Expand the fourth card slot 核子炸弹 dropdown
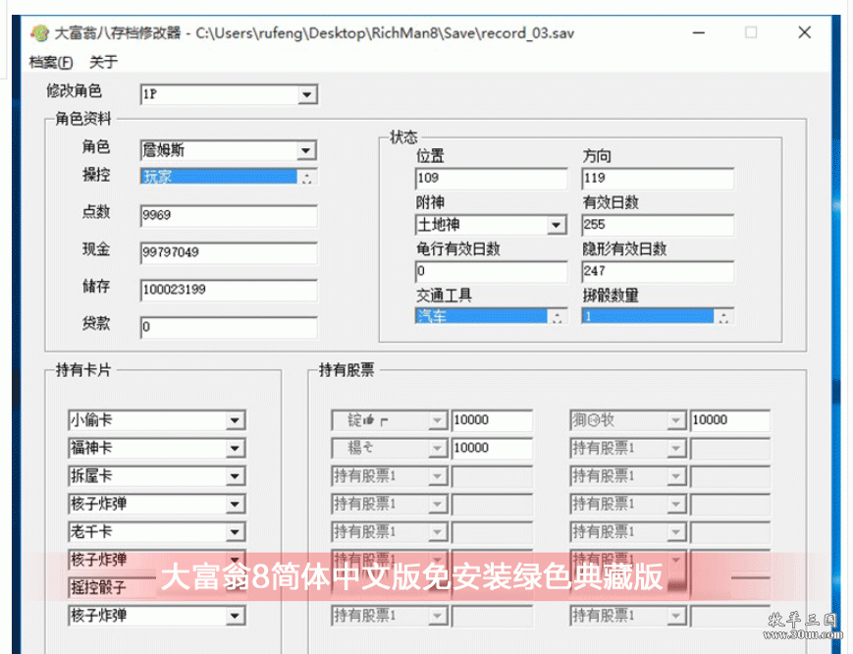853x654 pixels. (235, 505)
